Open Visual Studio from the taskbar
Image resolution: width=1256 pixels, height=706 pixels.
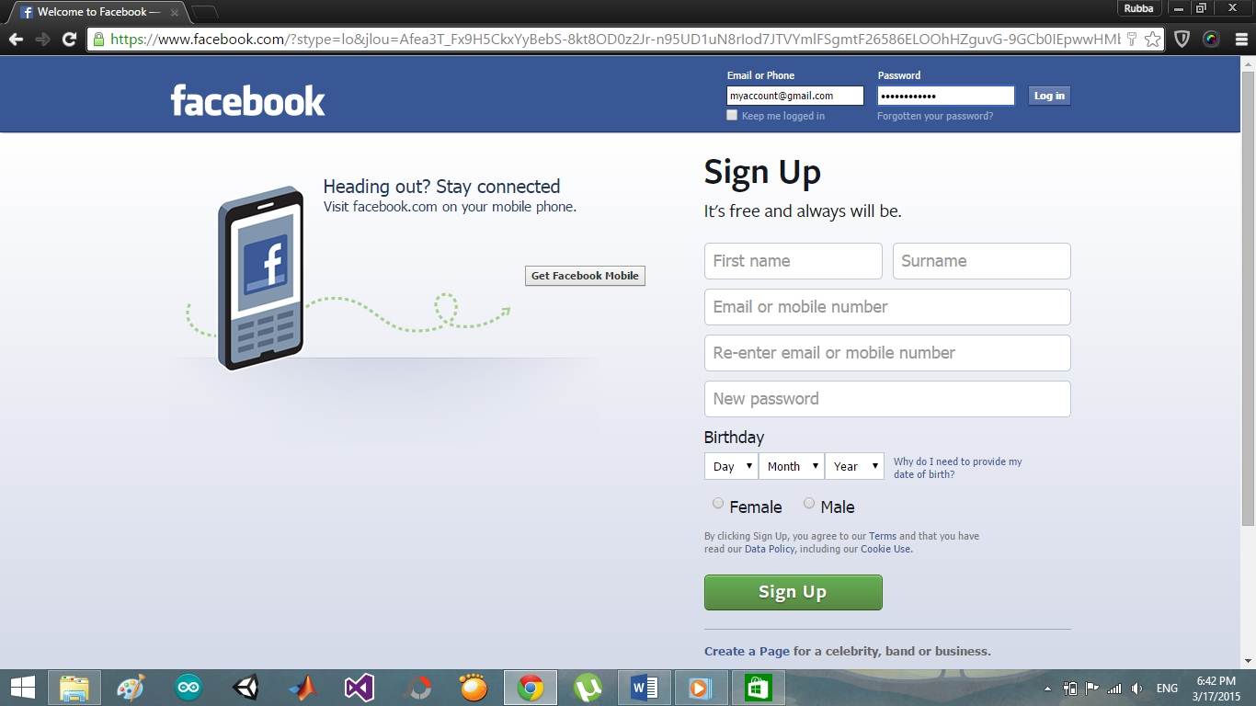click(360, 688)
